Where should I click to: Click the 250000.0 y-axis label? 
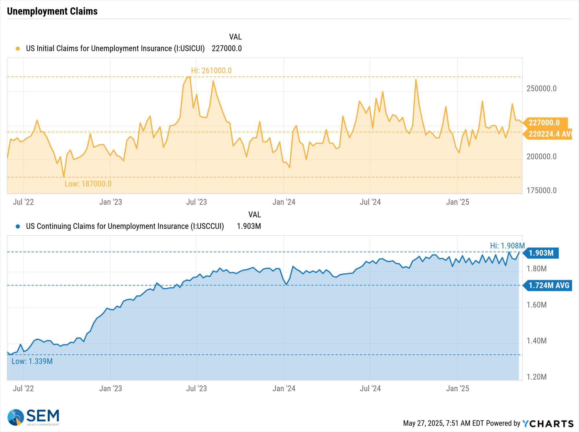pos(541,89)
